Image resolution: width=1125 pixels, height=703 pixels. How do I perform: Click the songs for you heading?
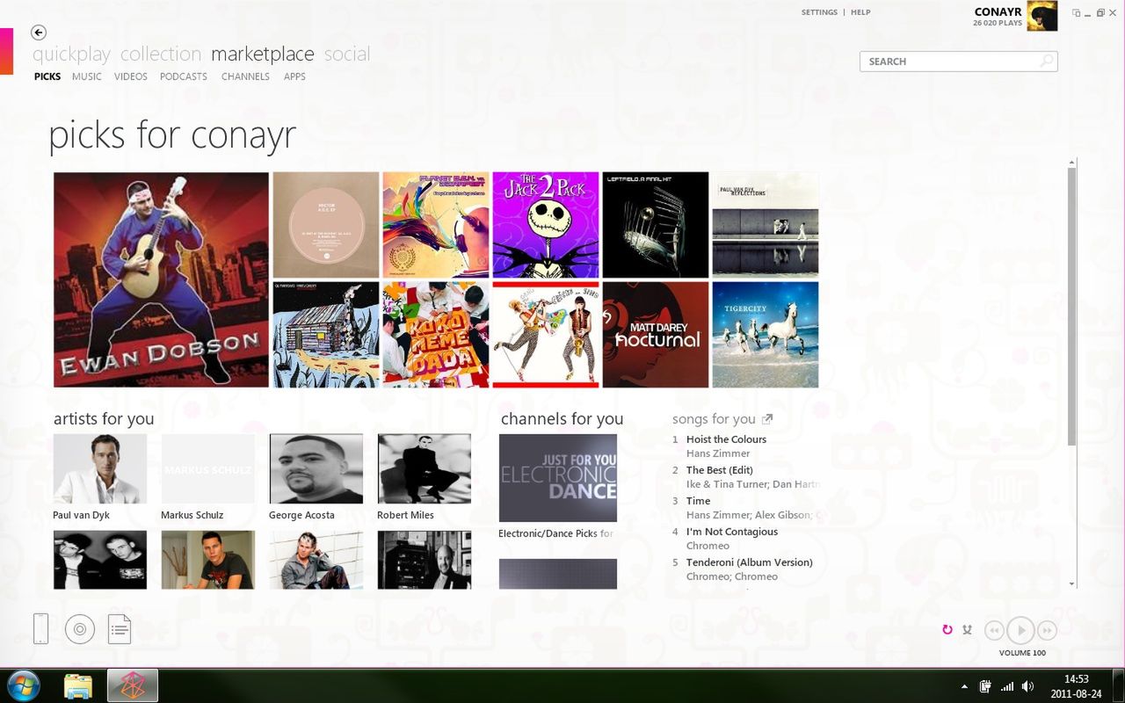click(x=714, y=419)
